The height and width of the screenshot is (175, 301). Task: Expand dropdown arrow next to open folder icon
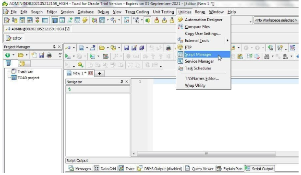108,48
